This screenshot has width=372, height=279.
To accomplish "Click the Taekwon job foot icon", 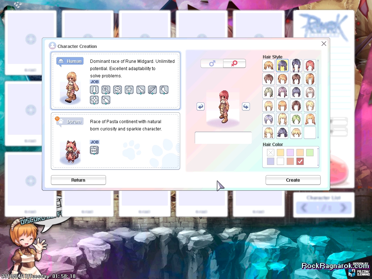I will click(x=164, y=90).
